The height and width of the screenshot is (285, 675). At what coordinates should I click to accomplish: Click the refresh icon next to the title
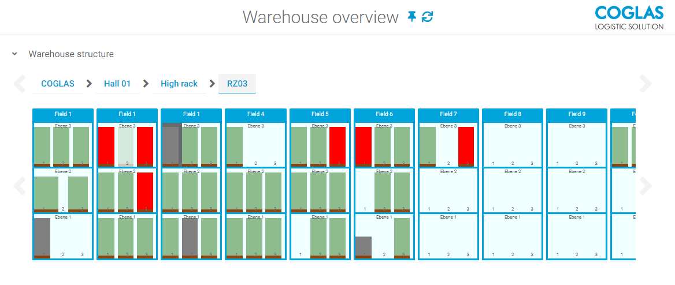coord(427,17)
